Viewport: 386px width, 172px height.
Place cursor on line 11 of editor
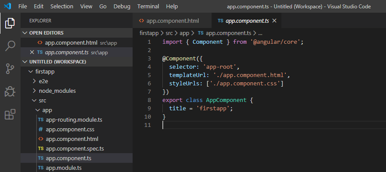(271, 125)
